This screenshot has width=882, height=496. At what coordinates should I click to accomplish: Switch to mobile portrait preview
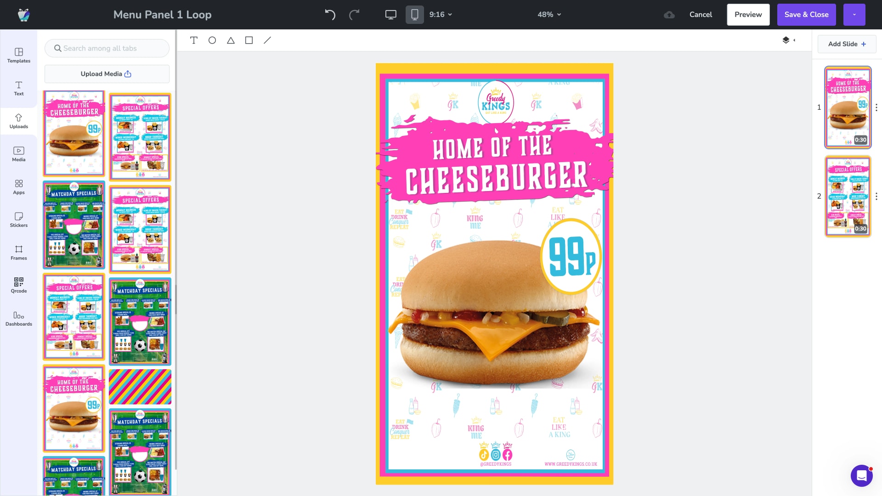click(415, 15)
